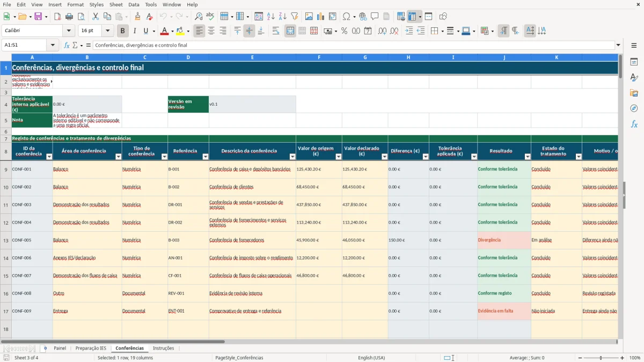Click the formula input line
This screenshot has height=362, width=644.
(354, 45)
